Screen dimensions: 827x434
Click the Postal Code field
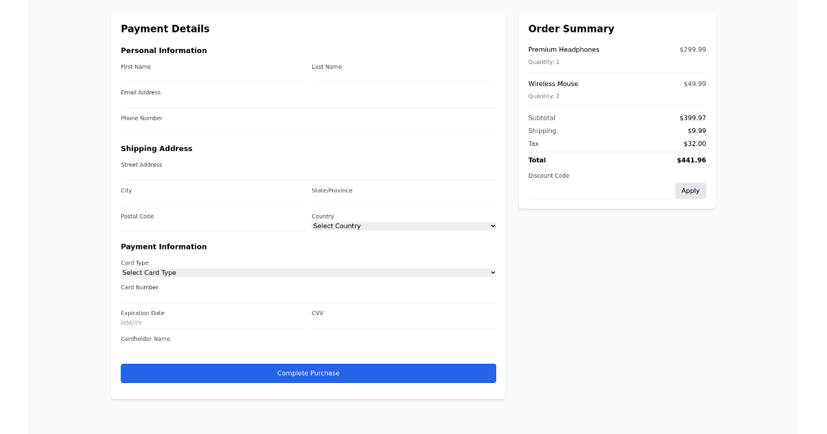pyautogui.click(x=212, y=226)
